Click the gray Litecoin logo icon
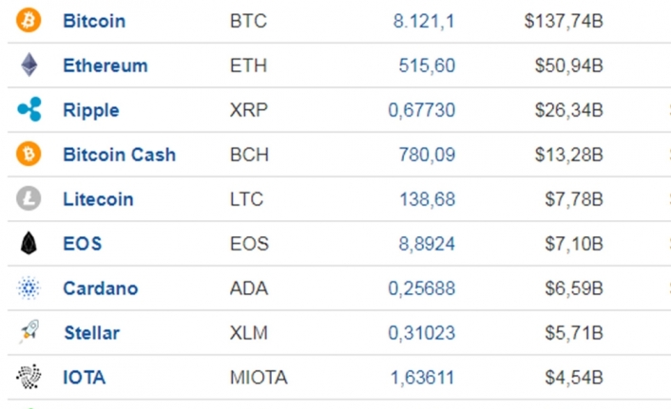This screenshot has width=671, height=409. [29, 198]
